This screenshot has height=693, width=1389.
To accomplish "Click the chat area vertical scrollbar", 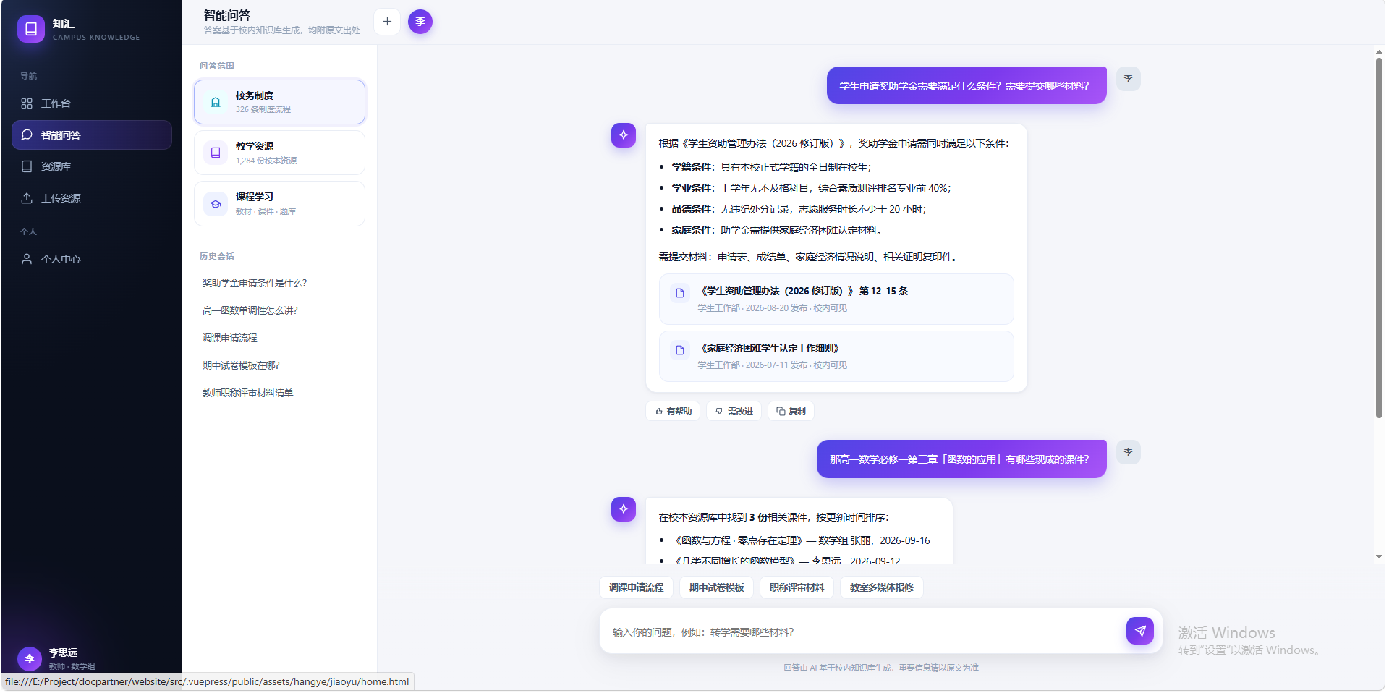I will click(x=1379, y=239).
